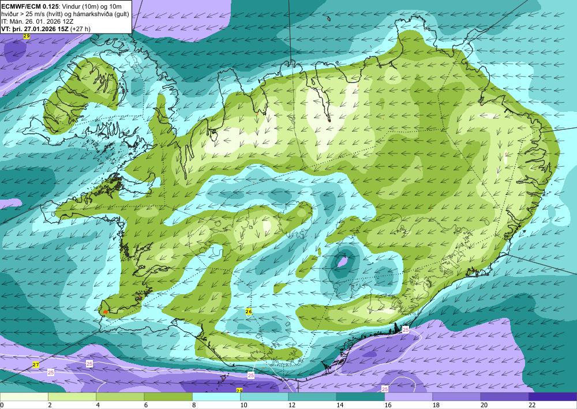Select legend tick label '8'

tap(194, 405)
